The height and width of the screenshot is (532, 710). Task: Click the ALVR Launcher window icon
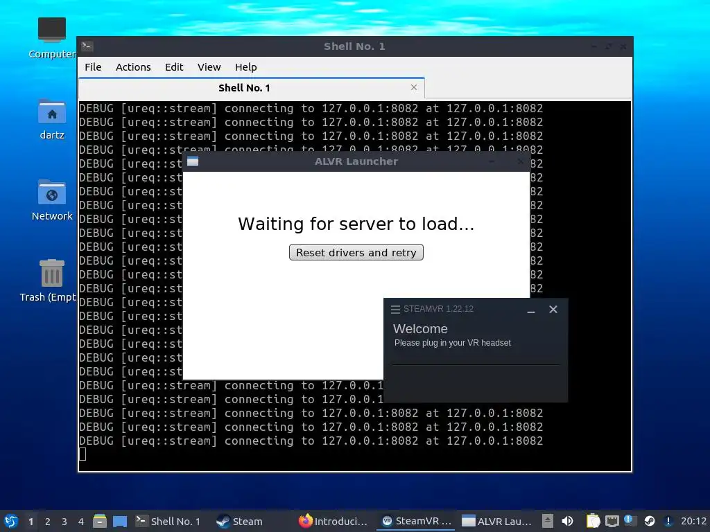click(x=193, y=161)
